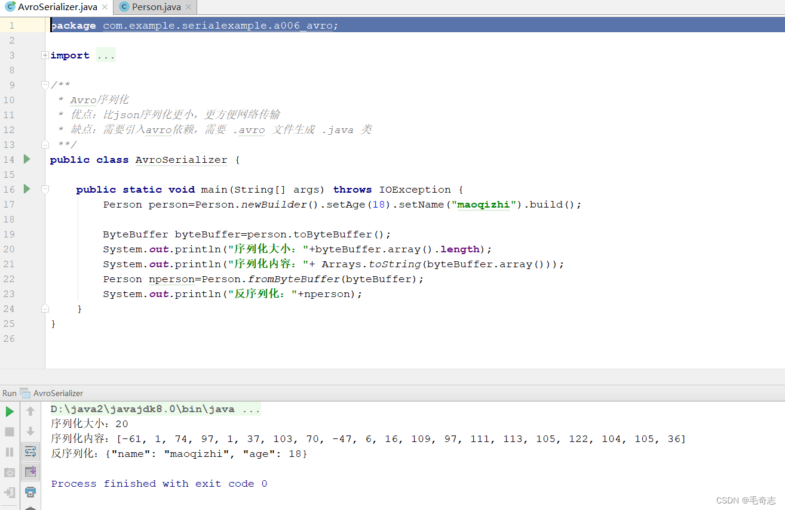The image size is (785, 510).
Task: Fold main method at its closing brace
Action: coord(45,308)
